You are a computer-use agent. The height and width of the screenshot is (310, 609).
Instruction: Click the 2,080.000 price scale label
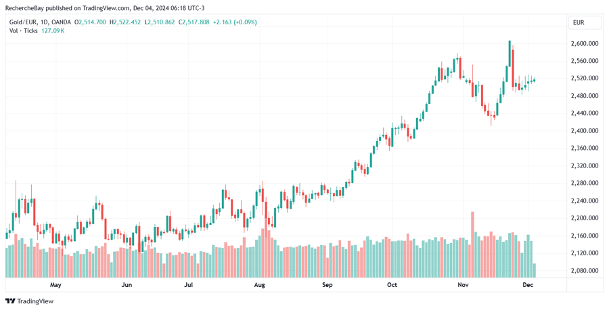click(585, 270)
